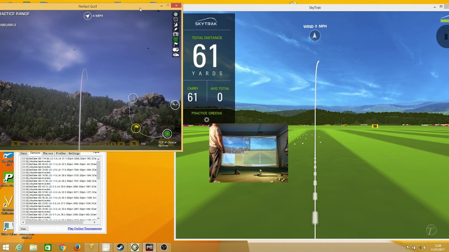Open the Settings tab
This screenshot has width=449, height=252.
coord(74,153)
